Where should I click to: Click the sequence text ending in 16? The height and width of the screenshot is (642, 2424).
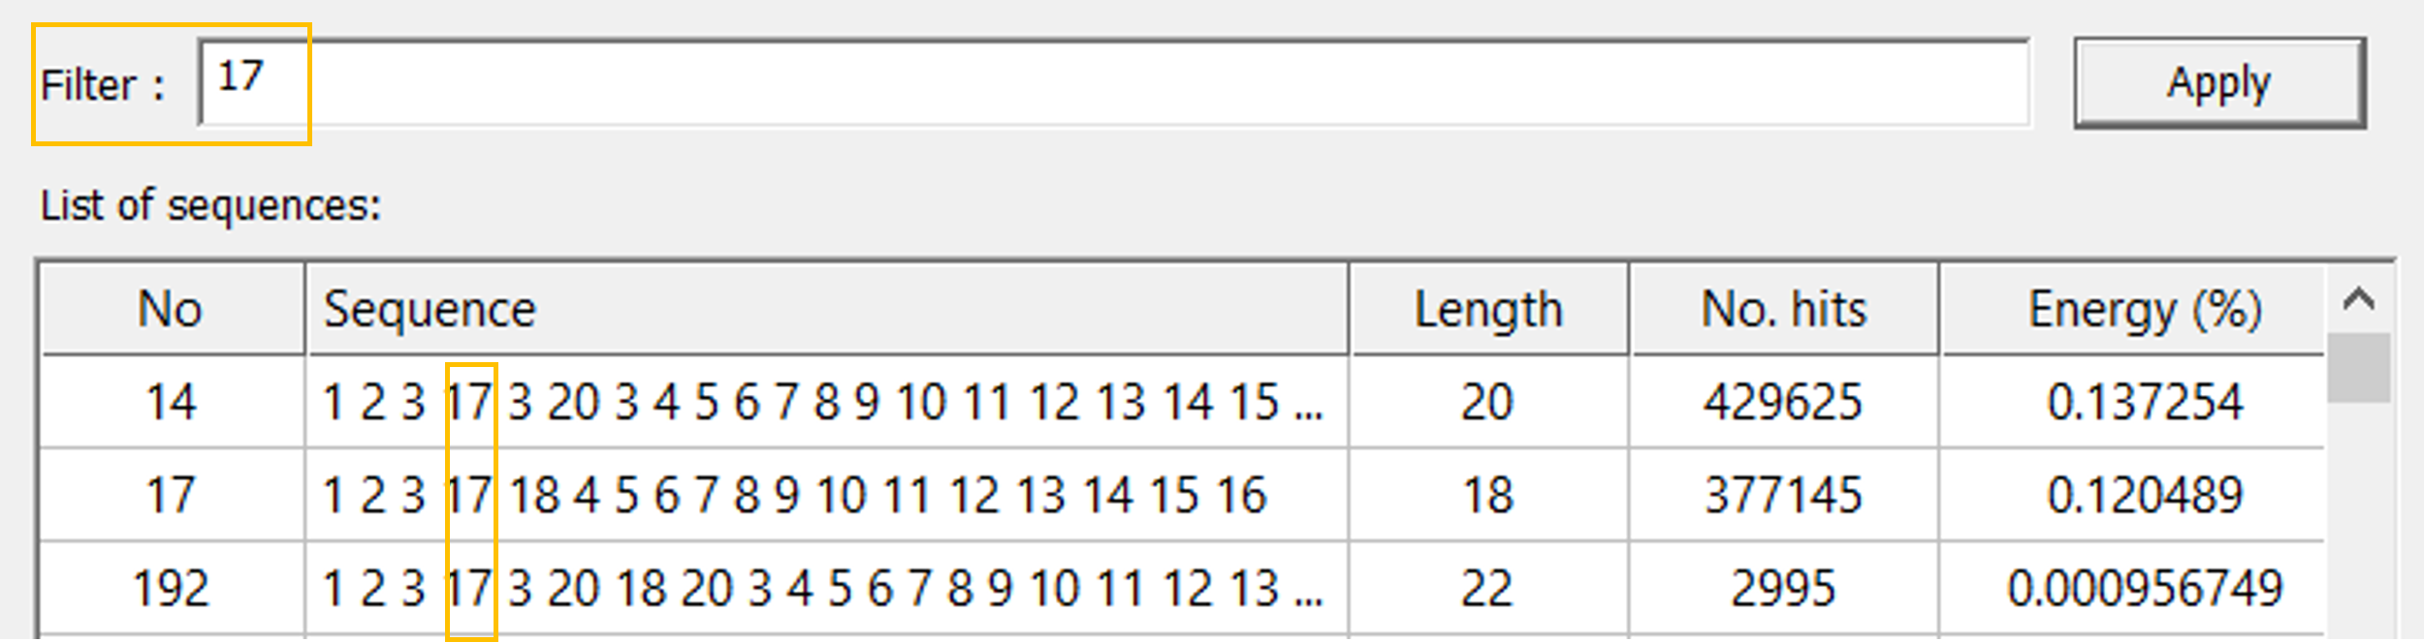[795, 495]
